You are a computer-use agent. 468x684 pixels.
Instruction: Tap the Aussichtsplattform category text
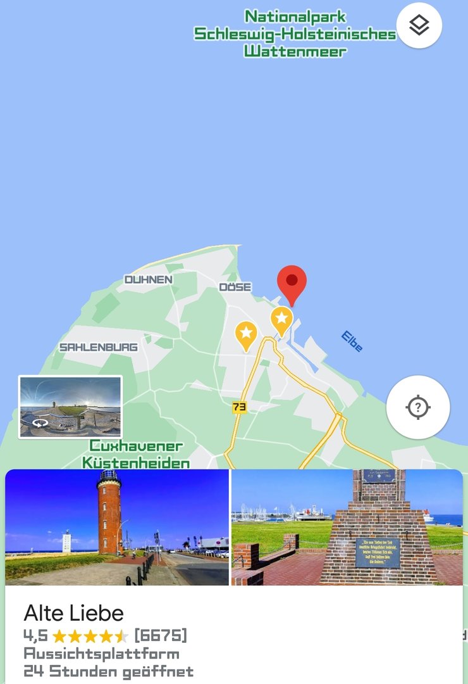[102, 654]
